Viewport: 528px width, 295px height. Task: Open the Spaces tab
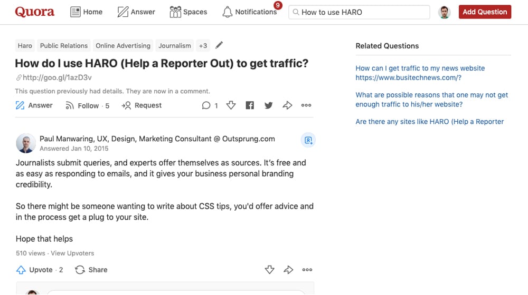188,12
